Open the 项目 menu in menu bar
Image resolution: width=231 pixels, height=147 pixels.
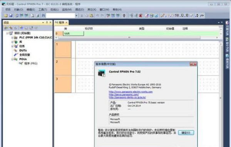[x=8, y=10]
